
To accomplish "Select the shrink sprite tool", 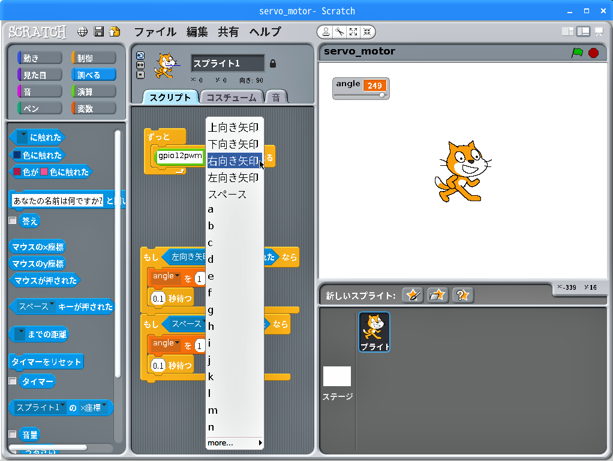I will tap(367, 32).
